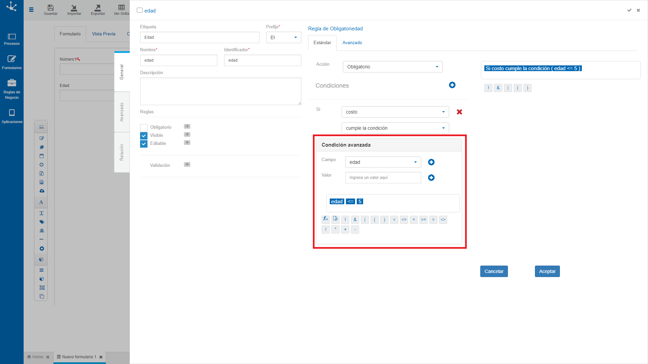Open Formularios in the sidebar
Viewport: 648px width, 364px height.
point(12,63)
